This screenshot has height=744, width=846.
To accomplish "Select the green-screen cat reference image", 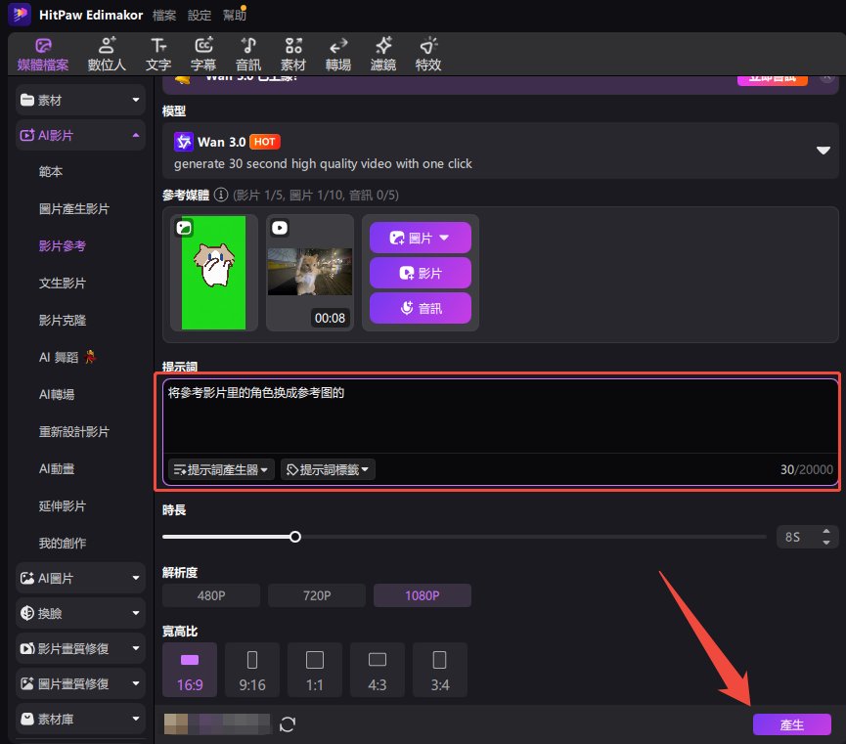I will (x=213, y=273).
